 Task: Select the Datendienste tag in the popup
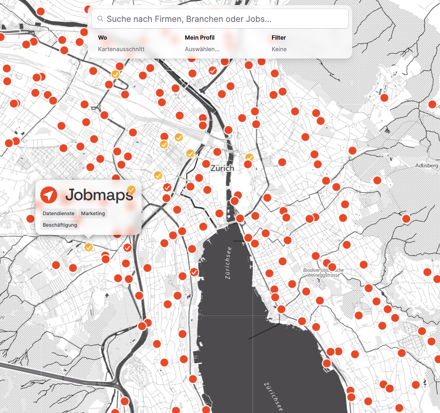click(x=58, y=214)
